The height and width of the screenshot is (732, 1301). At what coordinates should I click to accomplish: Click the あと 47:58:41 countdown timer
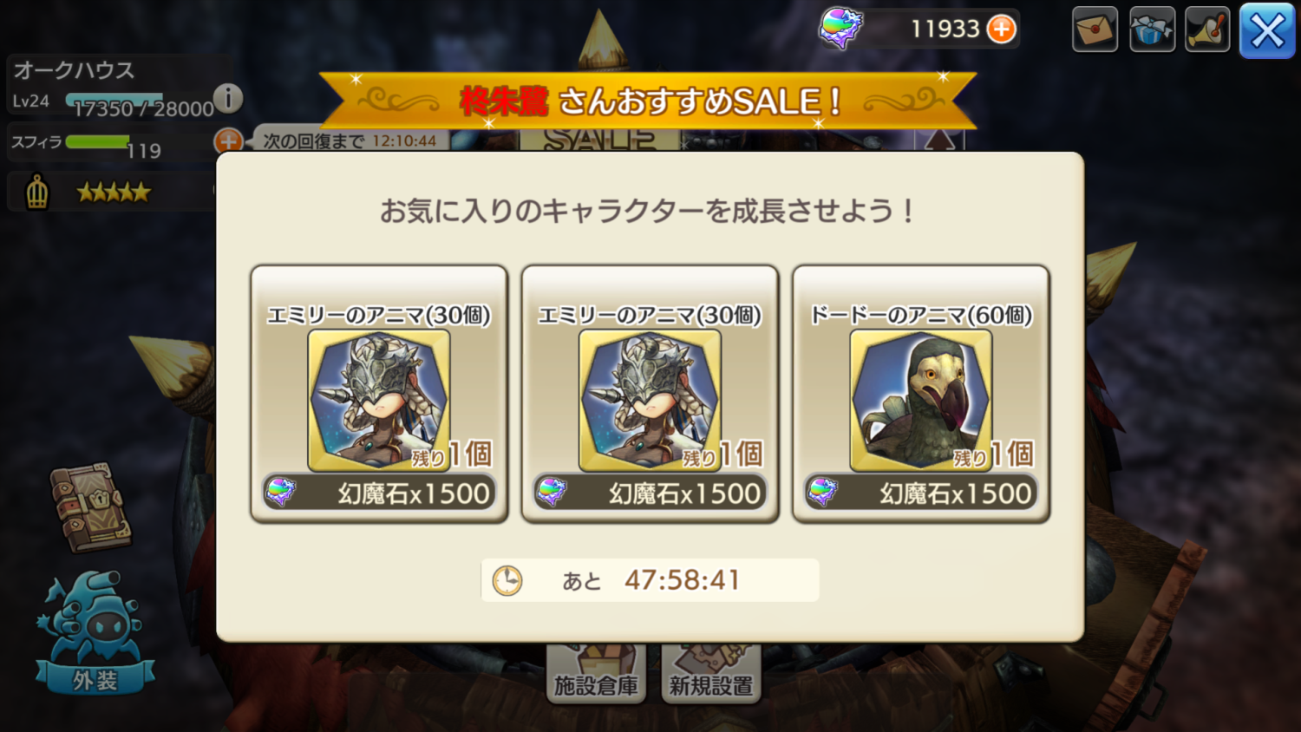[x=650, y=580]
